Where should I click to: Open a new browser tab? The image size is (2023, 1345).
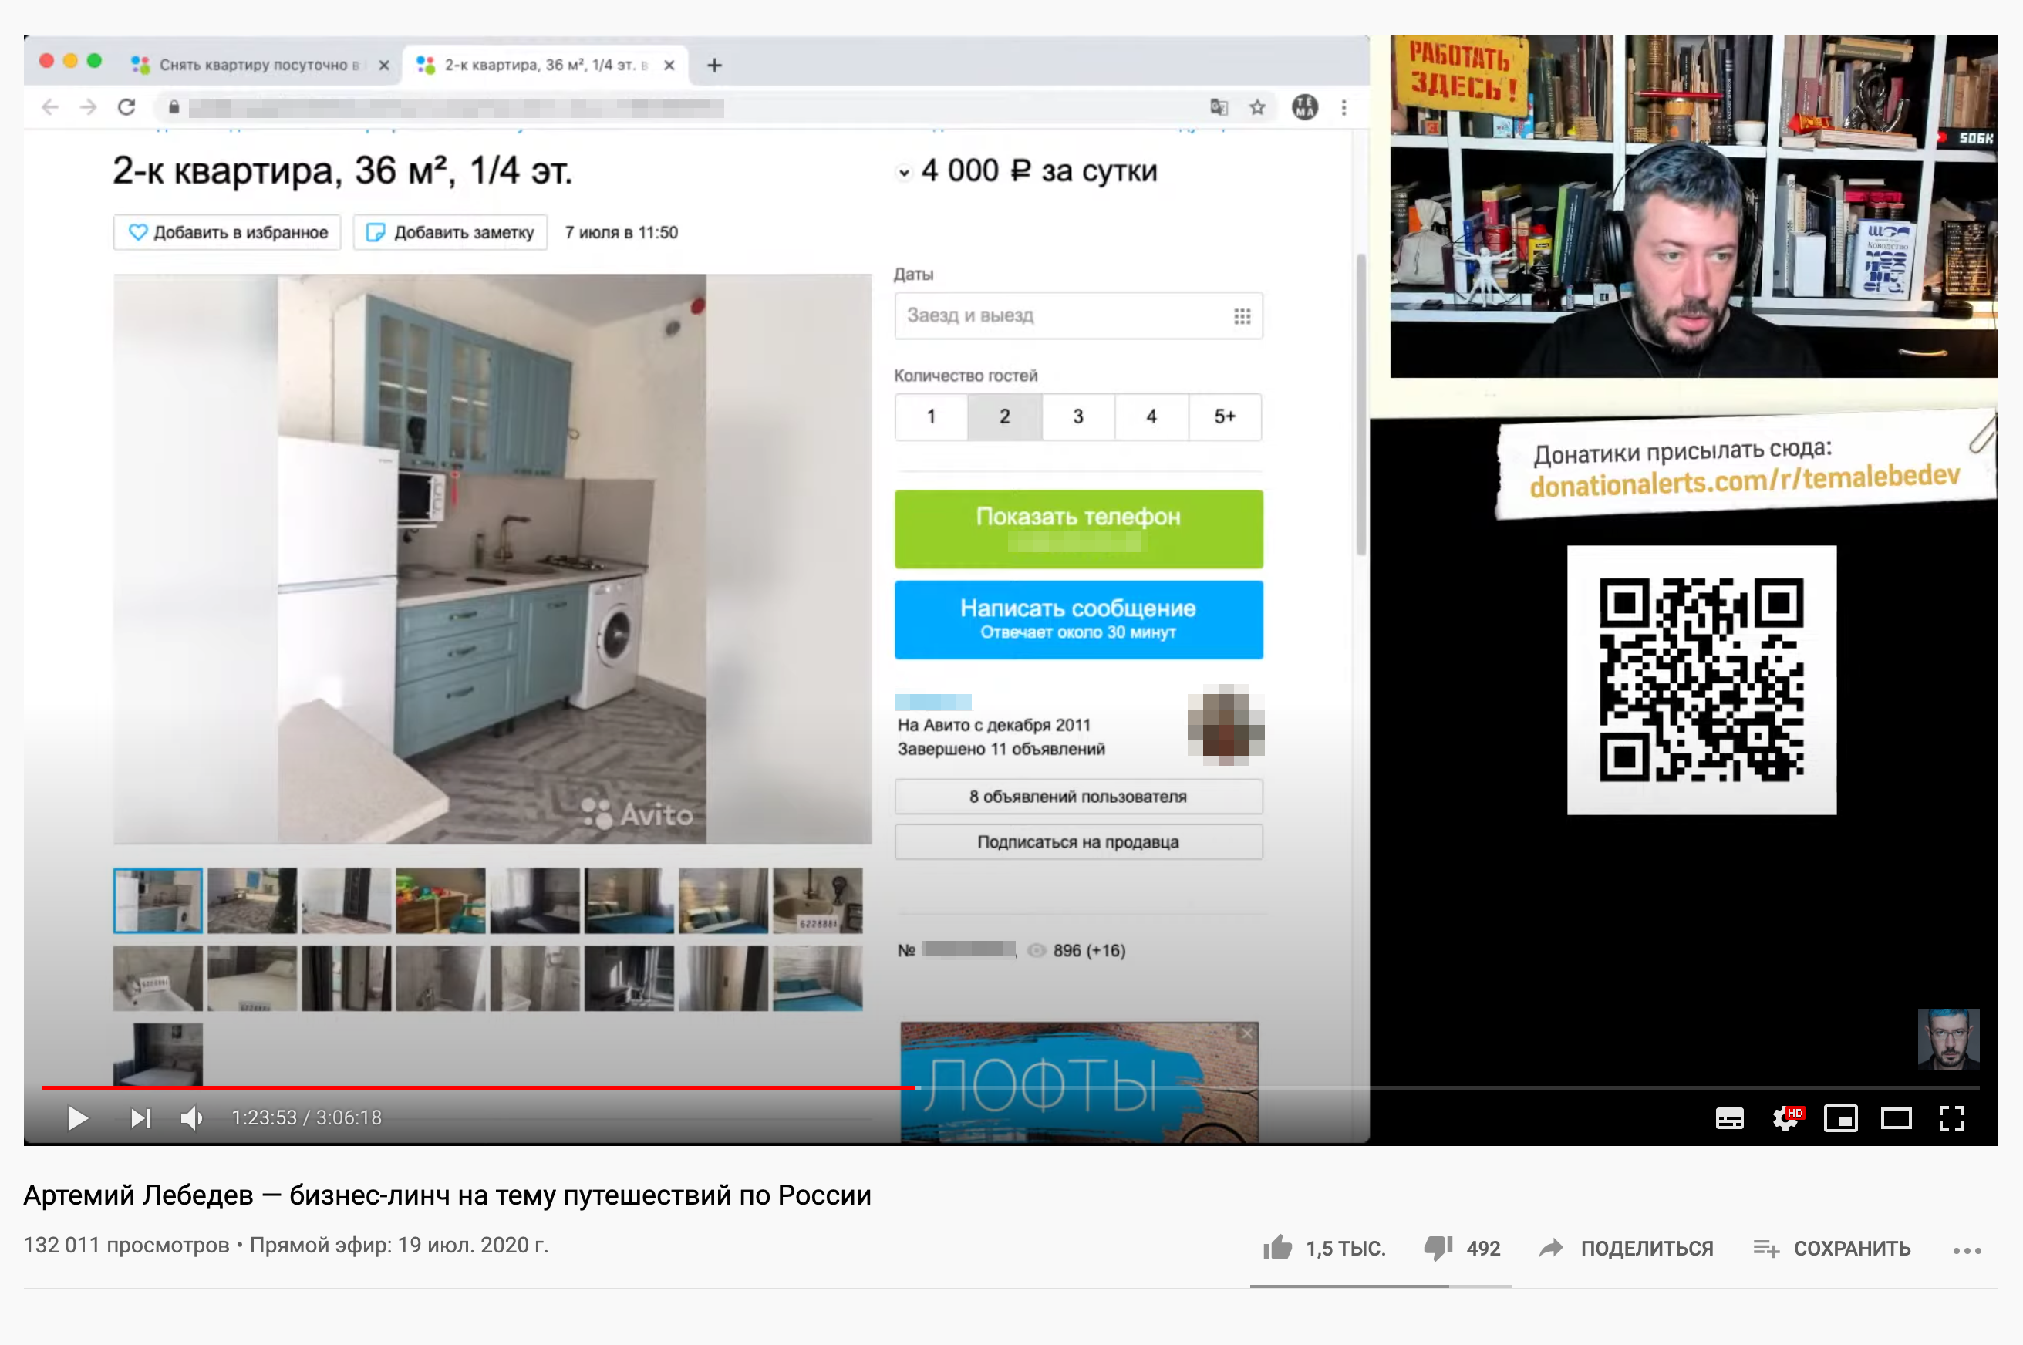[714, 66]
